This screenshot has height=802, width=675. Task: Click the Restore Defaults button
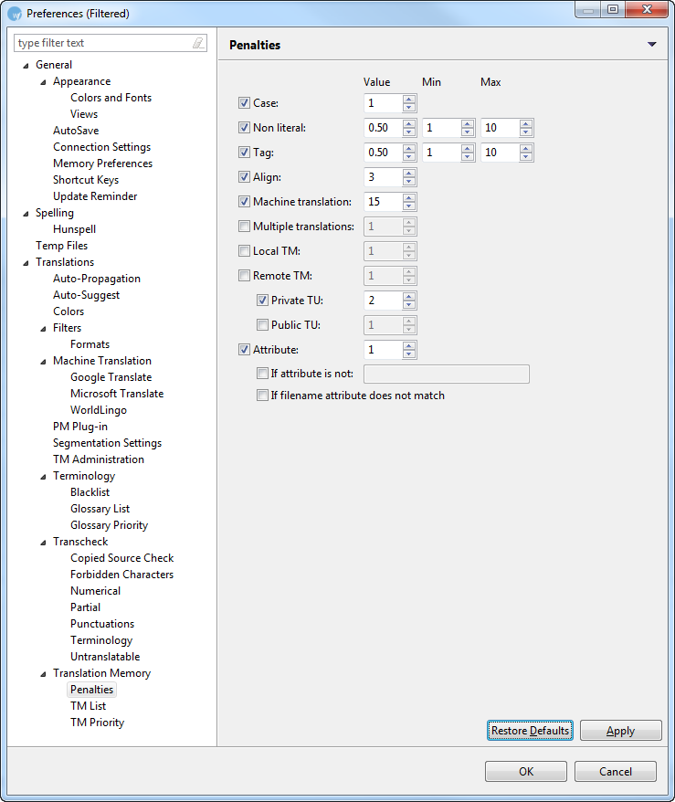pos(530,731)
